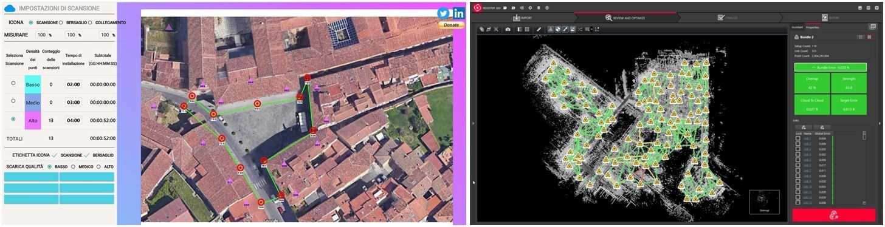Select the COLLEGAMENTO icon radio button
885x227 pixels.
pos(90,22)
